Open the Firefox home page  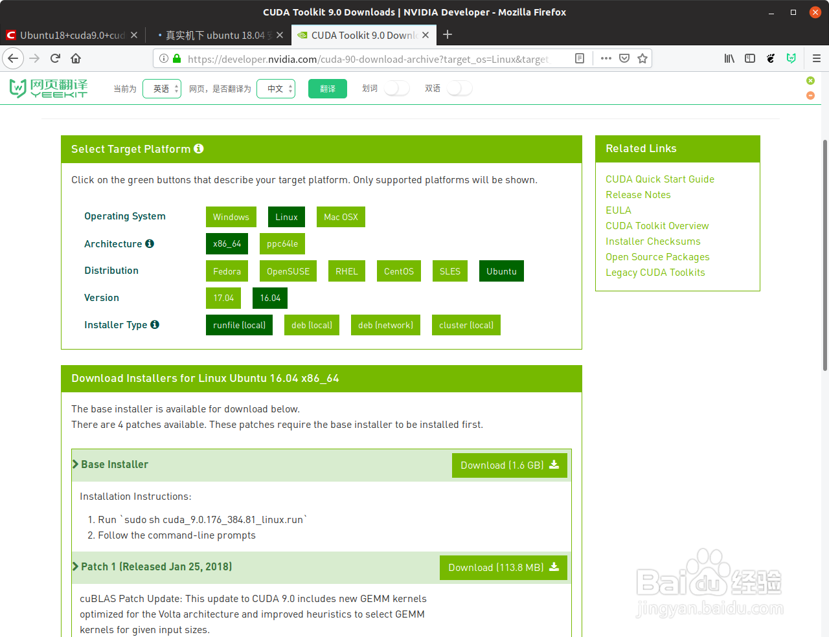pyautogui.click(x=76, y=58)
